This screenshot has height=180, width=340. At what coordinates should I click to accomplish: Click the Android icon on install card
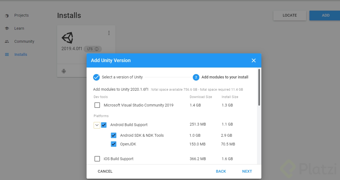pos(64,71)
